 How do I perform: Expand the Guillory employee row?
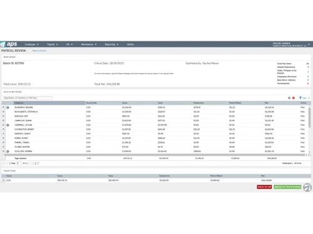(3, 151)
